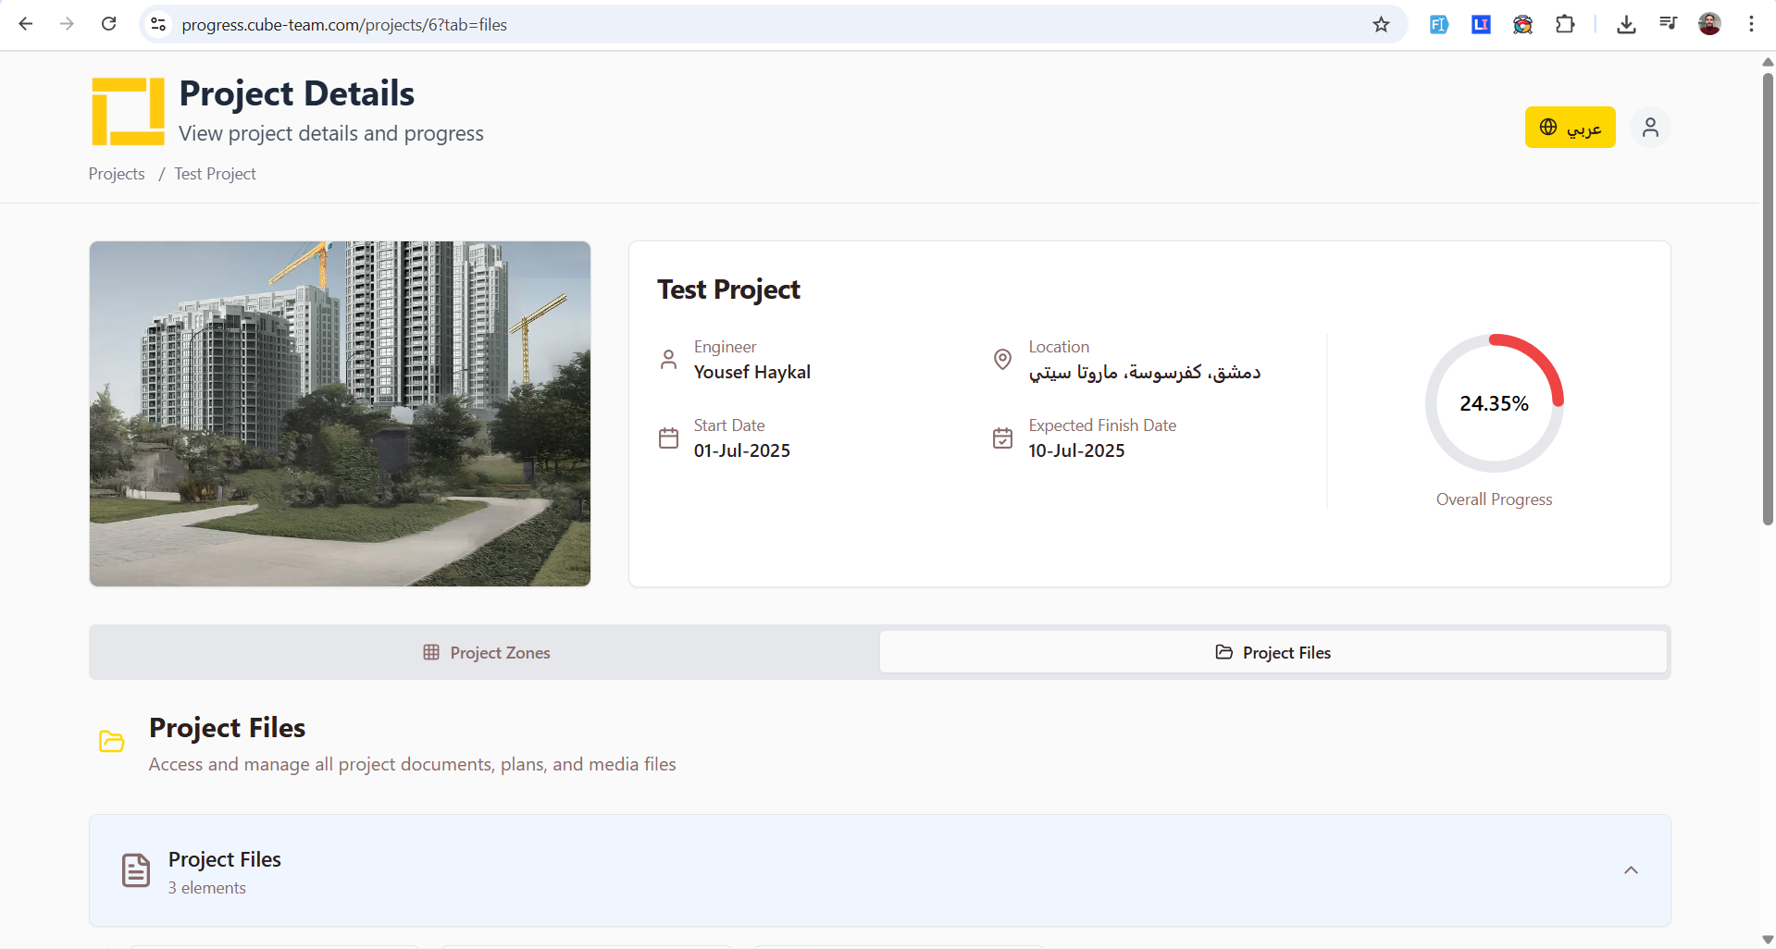Switch to Project Zones tab
This screenshot has width=1776, height=949.
pos(486,653)
